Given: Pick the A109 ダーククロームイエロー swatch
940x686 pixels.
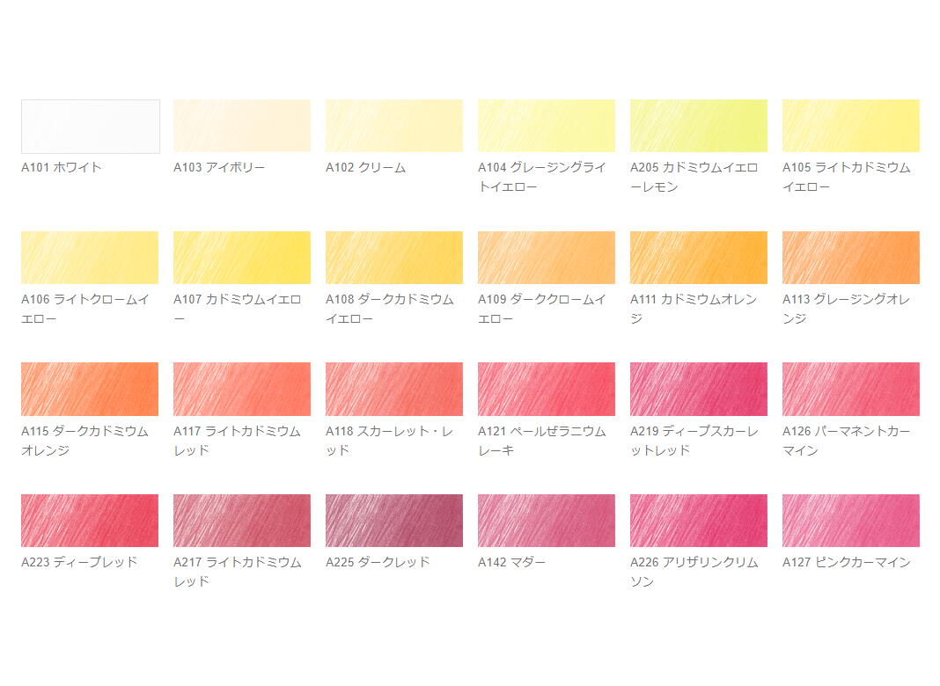Looking at the screenshot, I should coord(547,258).
